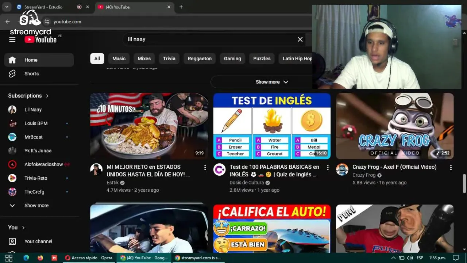Click the Esttik channel name
This screenshot has height=263, width=467.
(113, 183)
